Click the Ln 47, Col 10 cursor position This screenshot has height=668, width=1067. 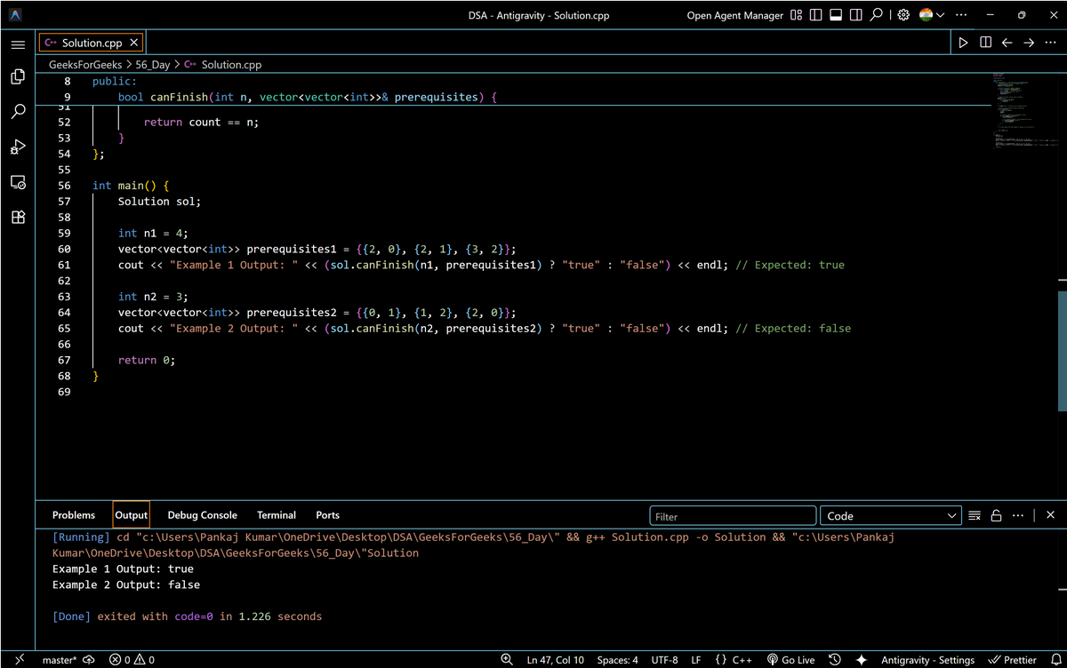coord(556,660)
